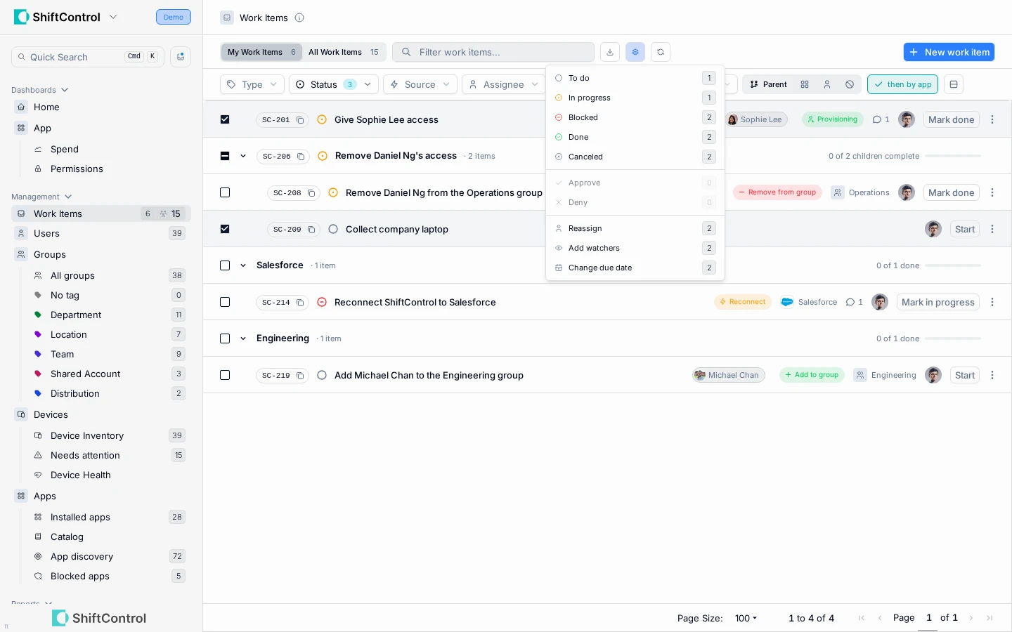1012x632 pixels.
Task: Open the Source filter dropdown
Action: tap(420, 84)
